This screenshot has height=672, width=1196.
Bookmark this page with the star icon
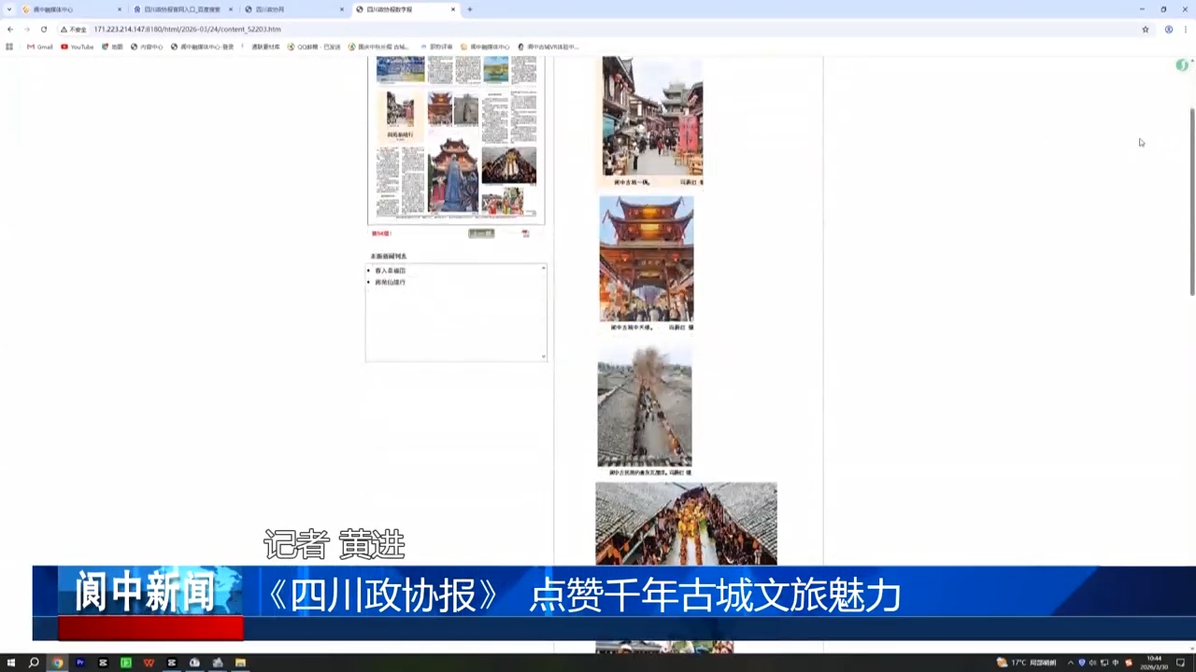(x=1146, y=29)
